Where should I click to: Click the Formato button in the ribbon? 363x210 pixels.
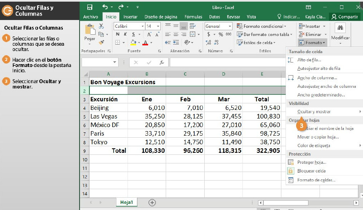(313, 42)
